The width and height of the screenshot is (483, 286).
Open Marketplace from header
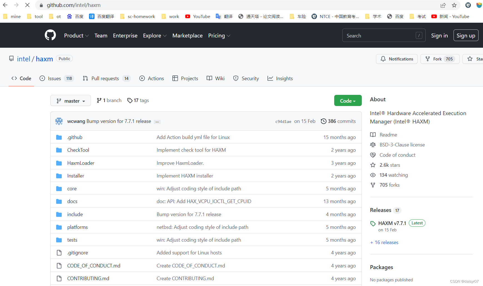click(187, 36)
